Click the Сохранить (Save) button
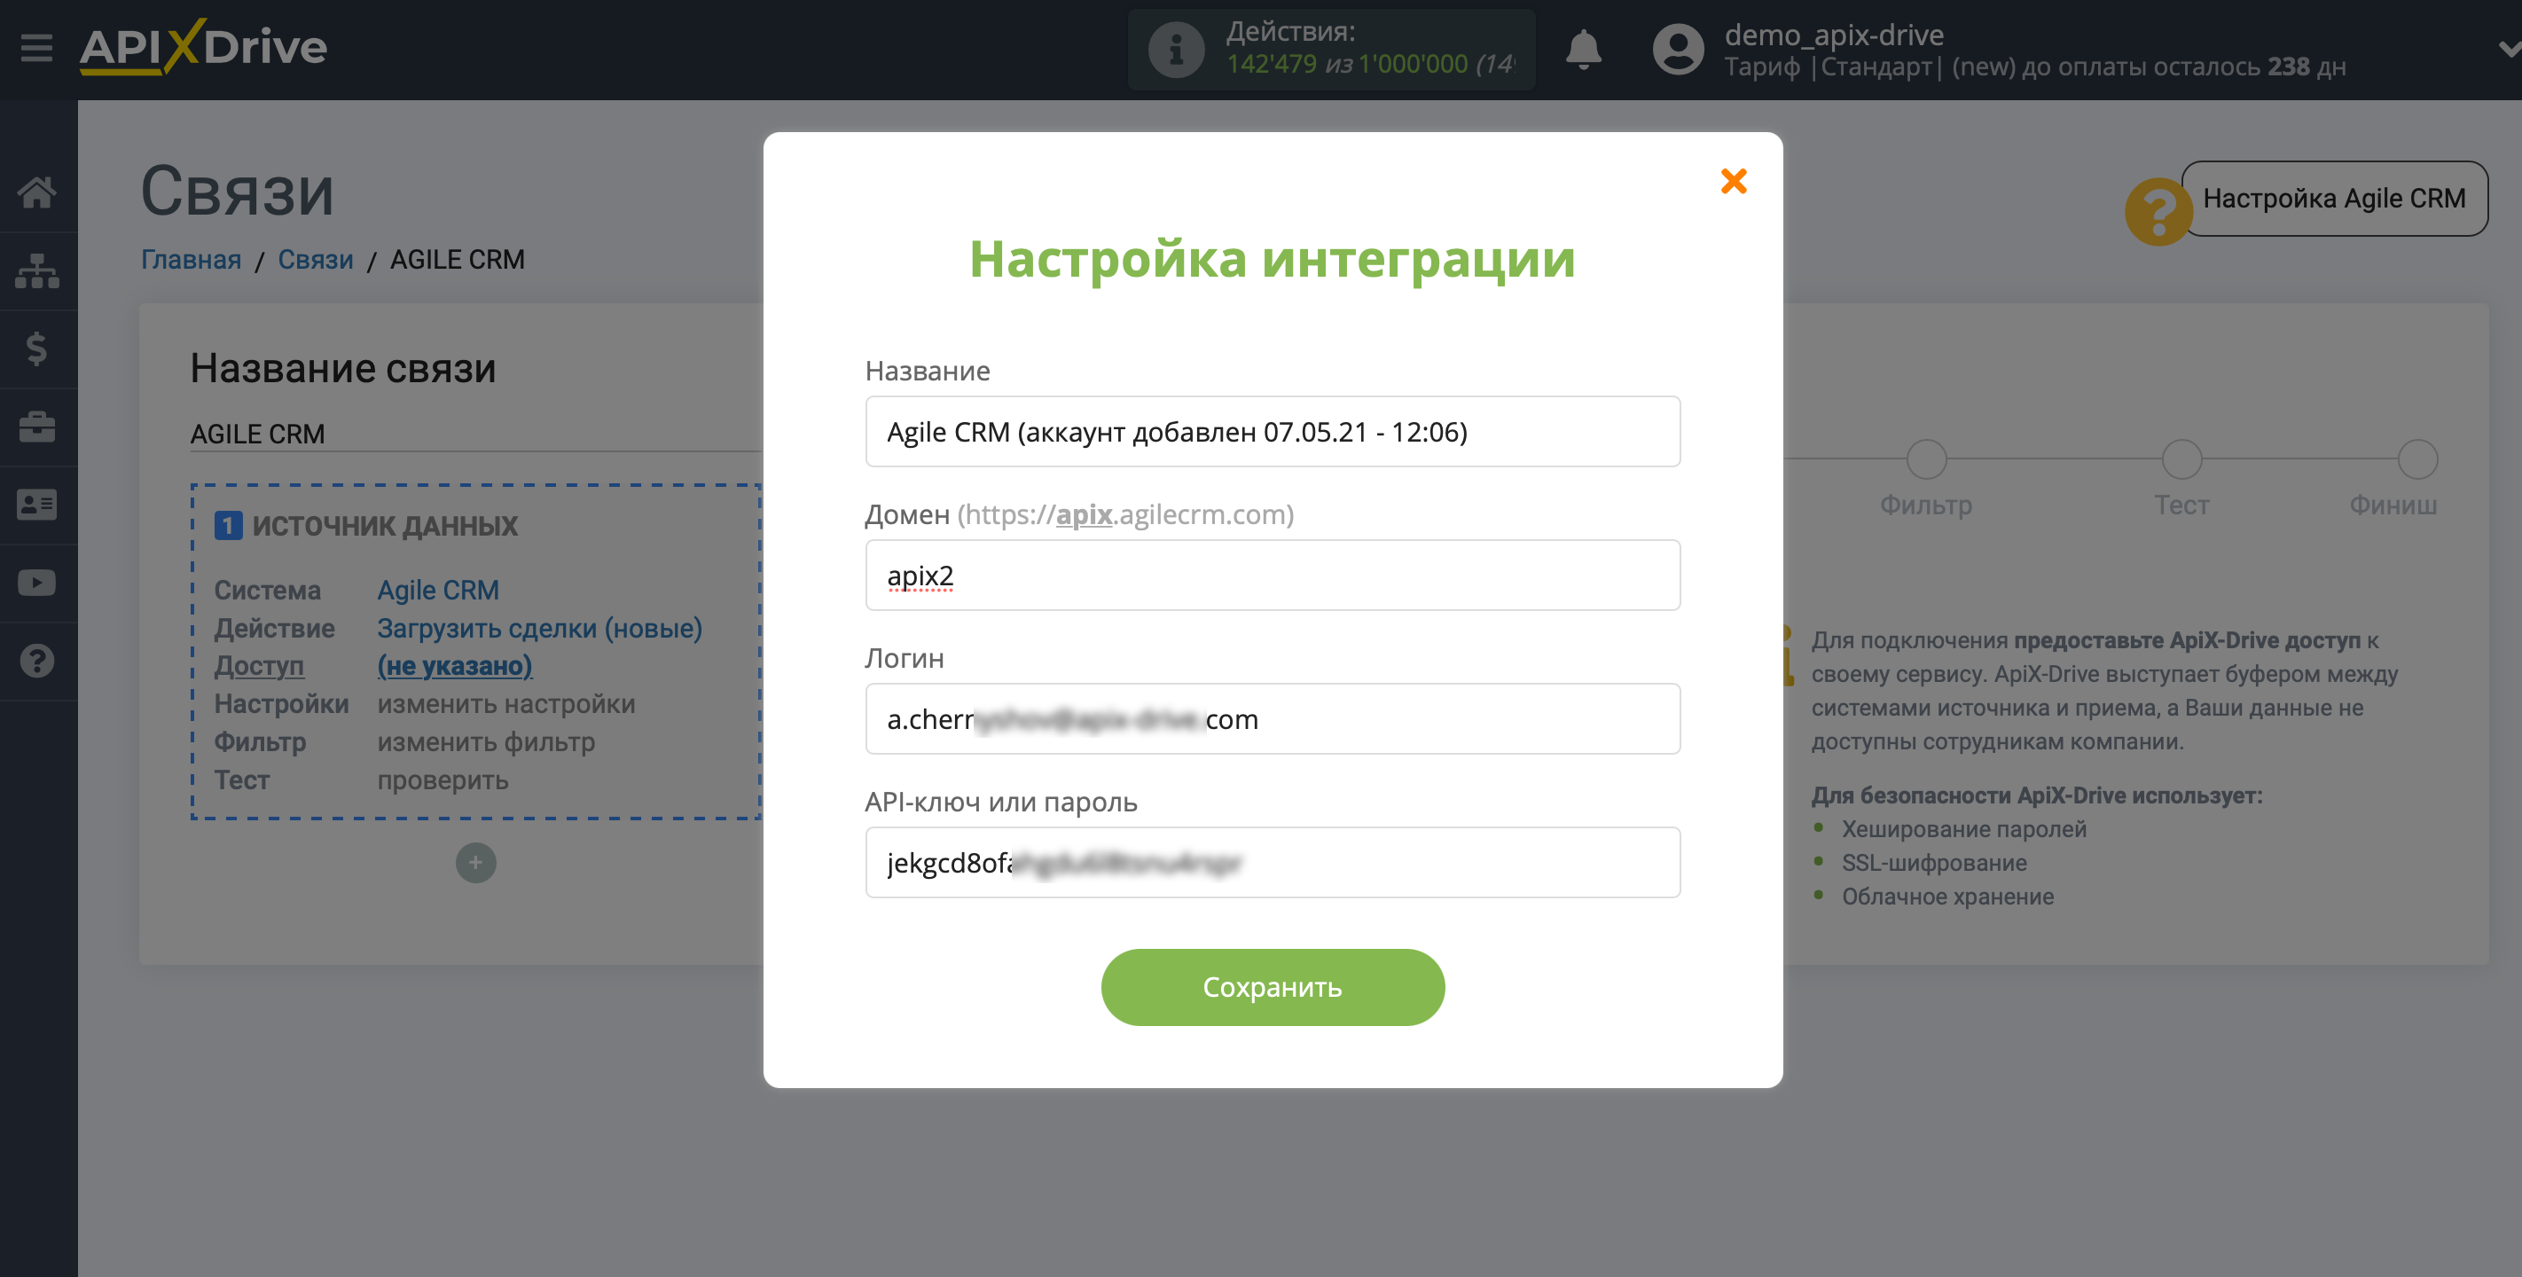 (x=1273, y=985)
